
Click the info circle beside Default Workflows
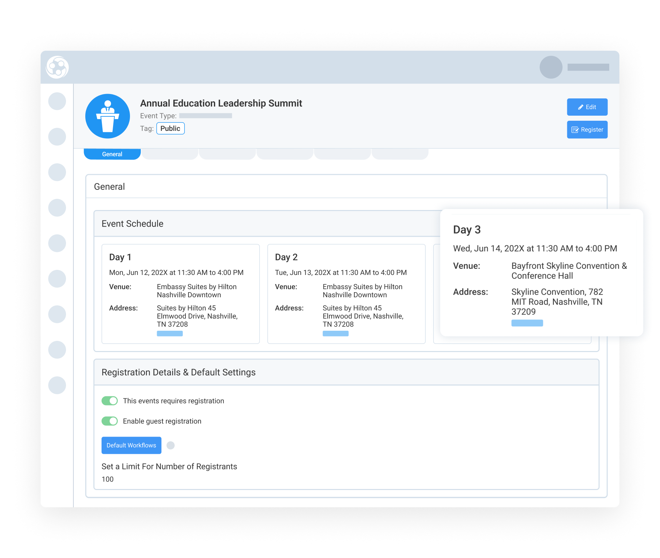click(171, 445)
